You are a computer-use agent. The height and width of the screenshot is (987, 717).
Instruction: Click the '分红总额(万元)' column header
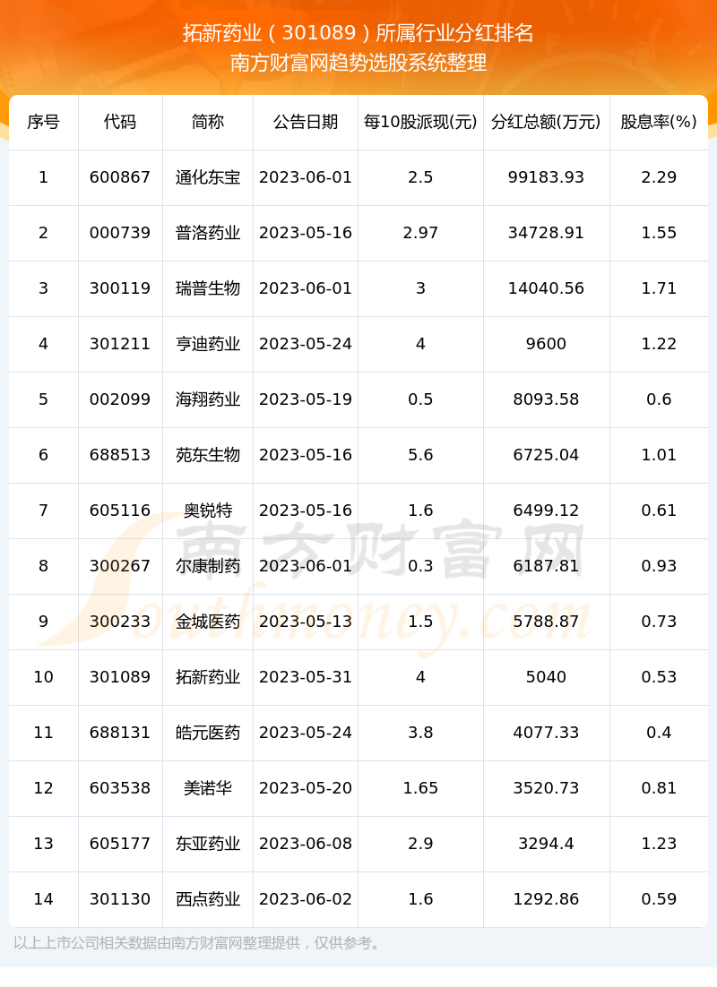[x=546, y=122]
